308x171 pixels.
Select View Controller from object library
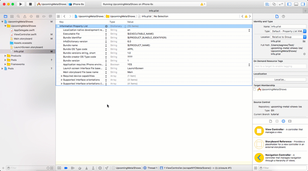280,131
